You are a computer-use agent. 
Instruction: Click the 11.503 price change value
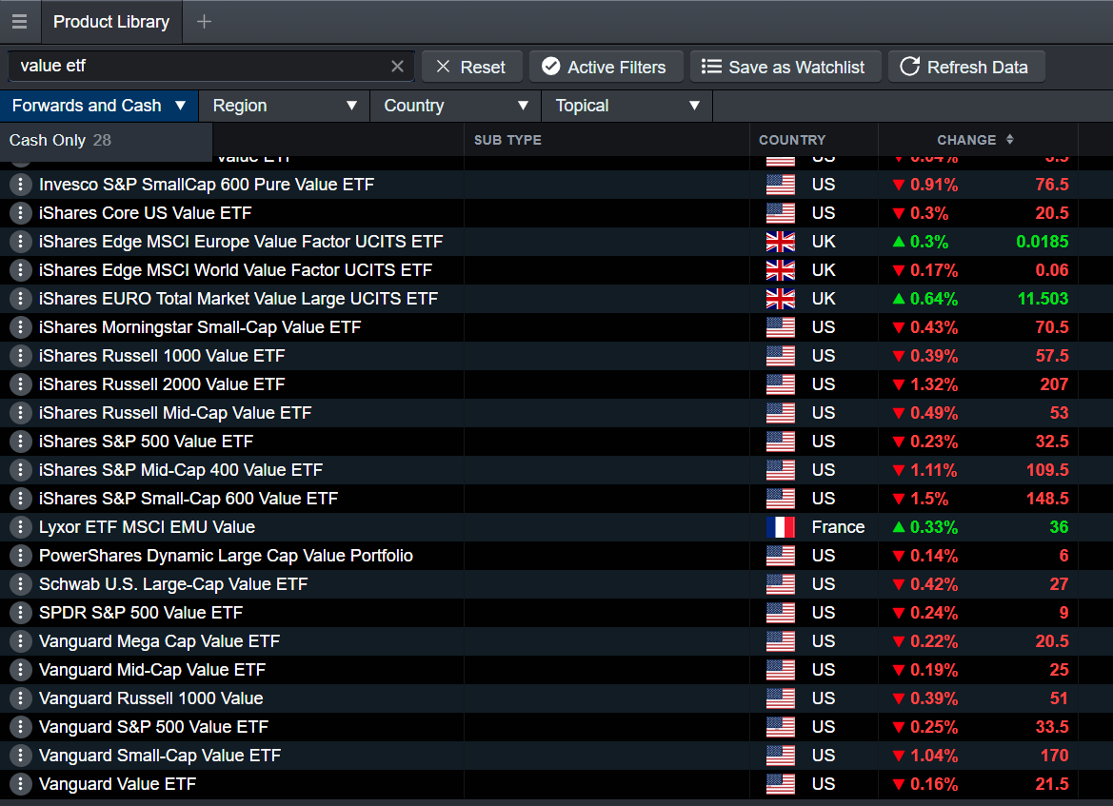coord(1043,299)
